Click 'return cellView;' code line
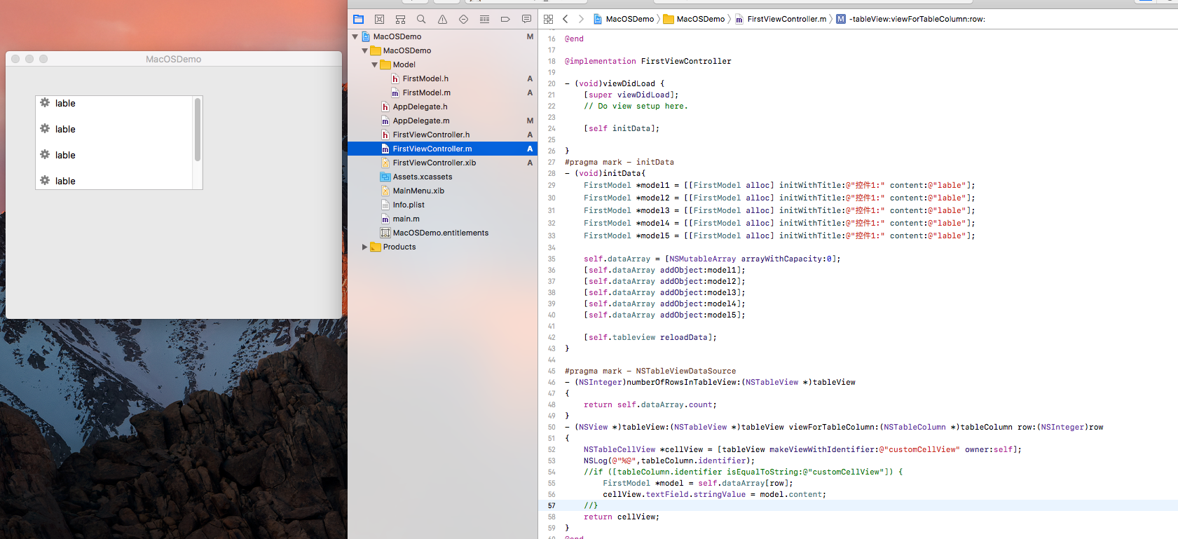1178x539 pixels. point(622,517)
